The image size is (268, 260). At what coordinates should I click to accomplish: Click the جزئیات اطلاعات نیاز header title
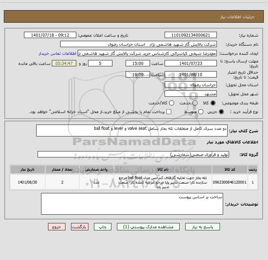237,17
